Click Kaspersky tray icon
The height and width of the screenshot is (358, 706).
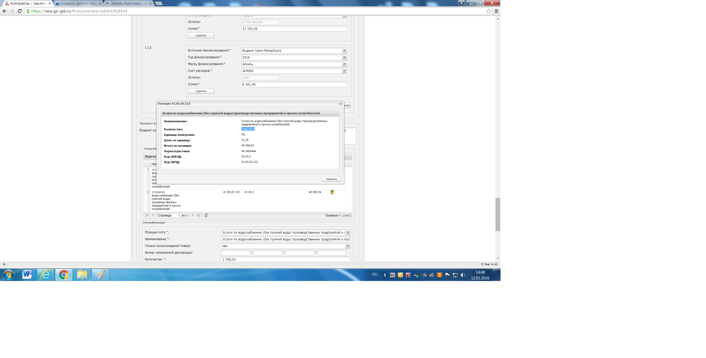point(408,275)
